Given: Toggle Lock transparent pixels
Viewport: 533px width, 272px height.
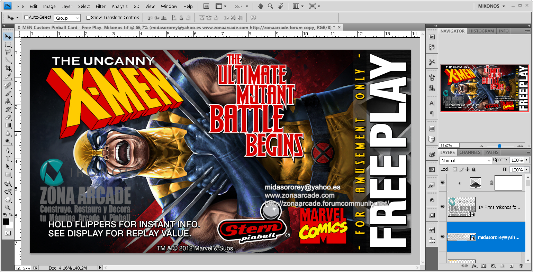Looking at the screenshot, I should click(455, 169).
